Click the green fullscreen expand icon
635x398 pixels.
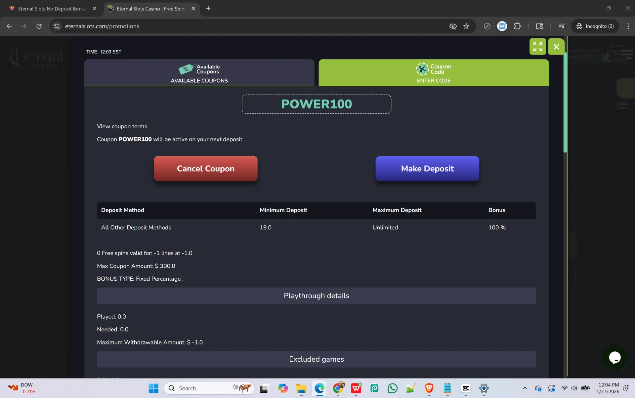click(537, 47)
